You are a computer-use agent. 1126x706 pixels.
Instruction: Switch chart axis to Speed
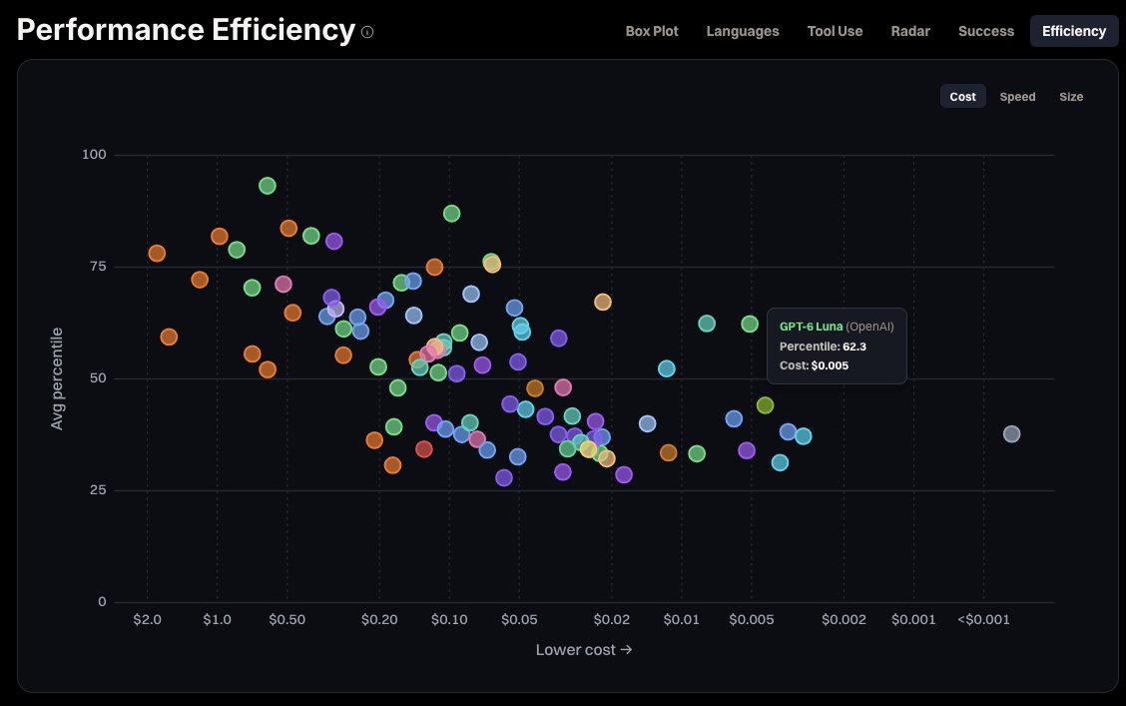pyautogui.click(x=1017, y=96)
